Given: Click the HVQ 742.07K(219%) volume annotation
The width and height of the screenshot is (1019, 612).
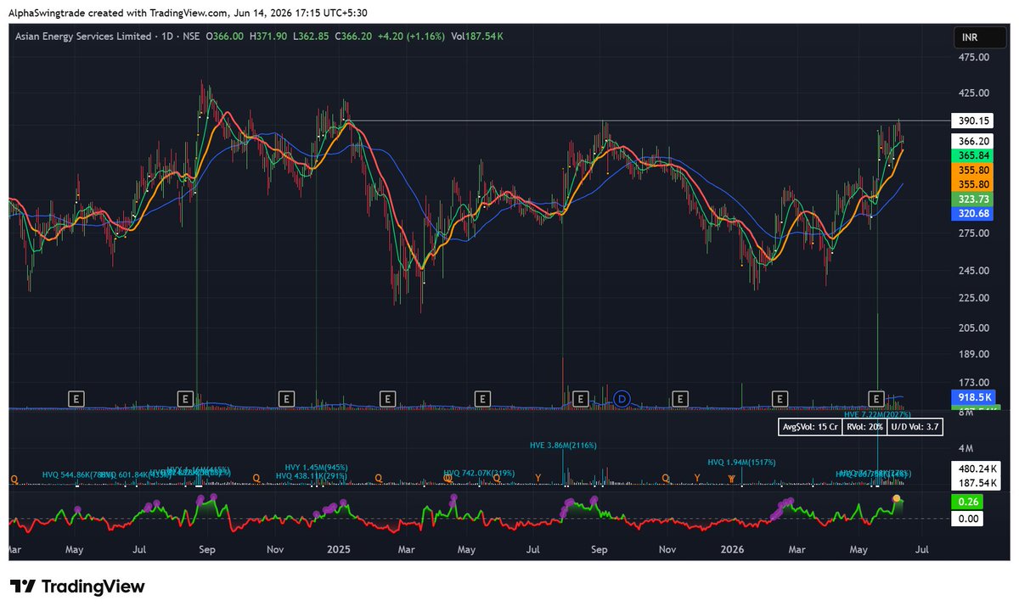Looking at the screenshot, I should tap(480, 472).
